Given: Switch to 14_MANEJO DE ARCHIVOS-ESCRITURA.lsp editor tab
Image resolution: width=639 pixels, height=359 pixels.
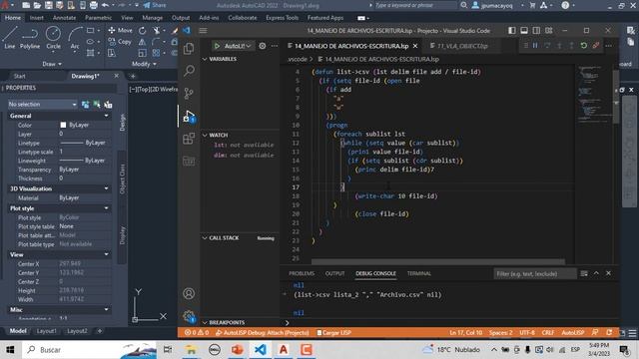Looking at the screenshot, I should [x=351, y=46].
